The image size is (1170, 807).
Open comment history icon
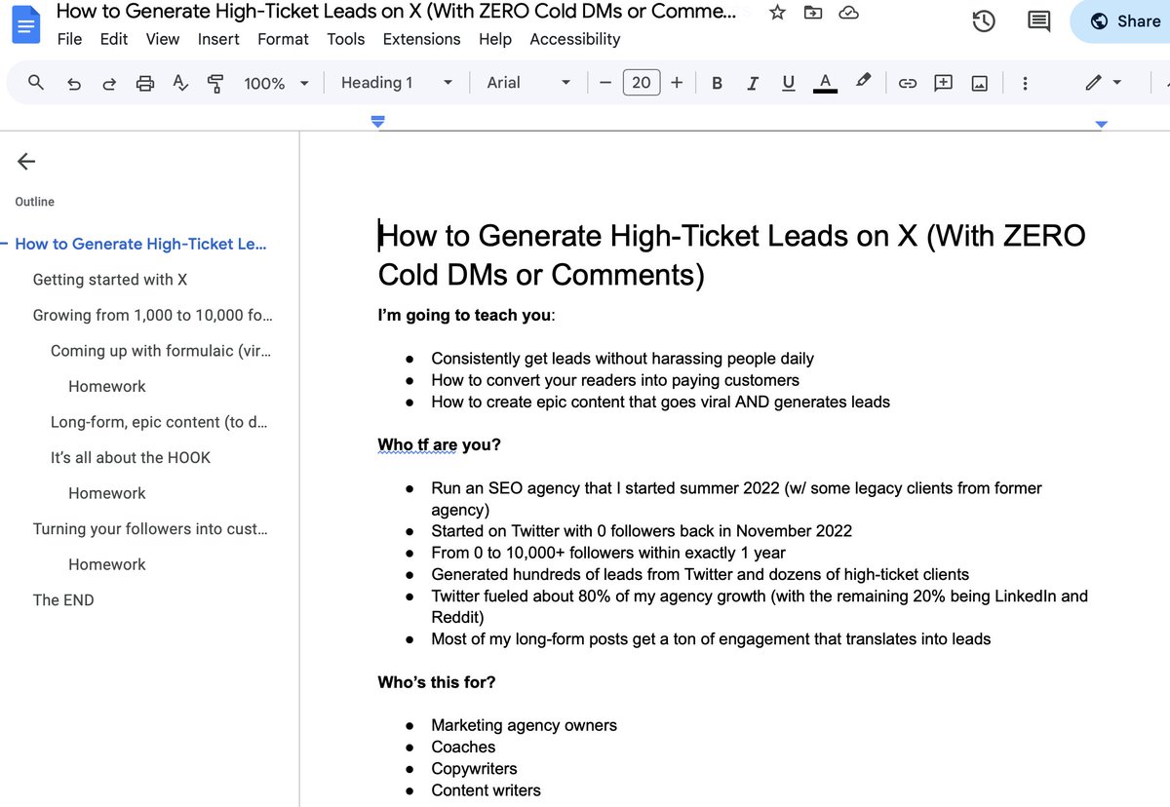click(x=1038, y=21)
